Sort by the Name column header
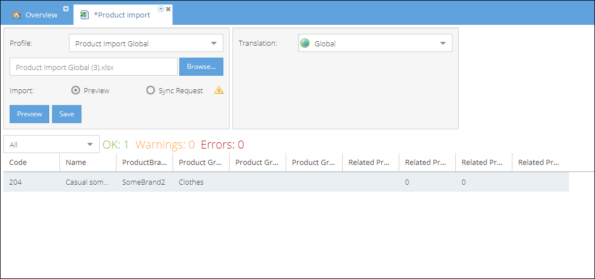Image resolution: width=595 pixels, height=279 pixels. [x=88, y=162]
